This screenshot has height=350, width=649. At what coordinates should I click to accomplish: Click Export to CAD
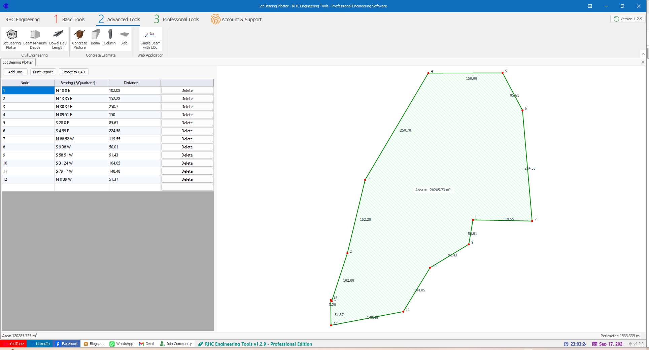(73, 72)
